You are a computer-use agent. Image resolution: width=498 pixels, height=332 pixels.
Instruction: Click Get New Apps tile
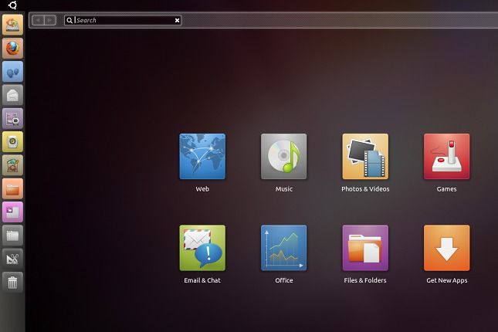click(446, 248)
